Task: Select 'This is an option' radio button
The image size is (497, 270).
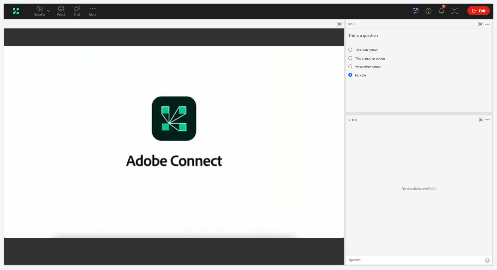Action: 350,50
